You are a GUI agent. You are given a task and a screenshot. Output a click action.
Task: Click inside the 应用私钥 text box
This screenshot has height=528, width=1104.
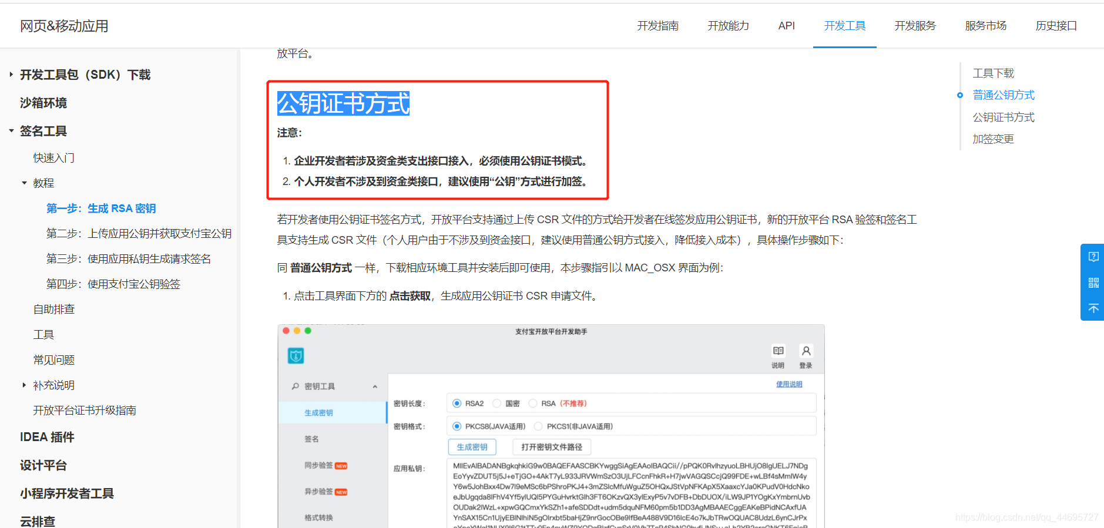coord(632,493)
